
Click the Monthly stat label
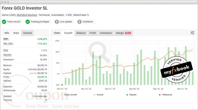tap(8, 55)
